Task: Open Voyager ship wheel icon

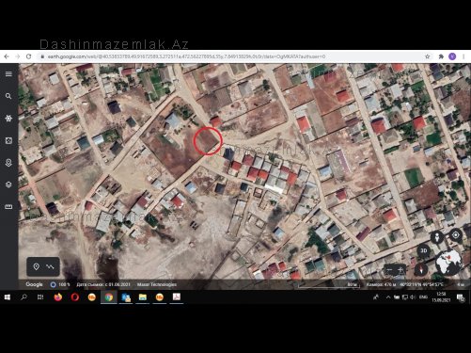Action: tap(8, 119)
